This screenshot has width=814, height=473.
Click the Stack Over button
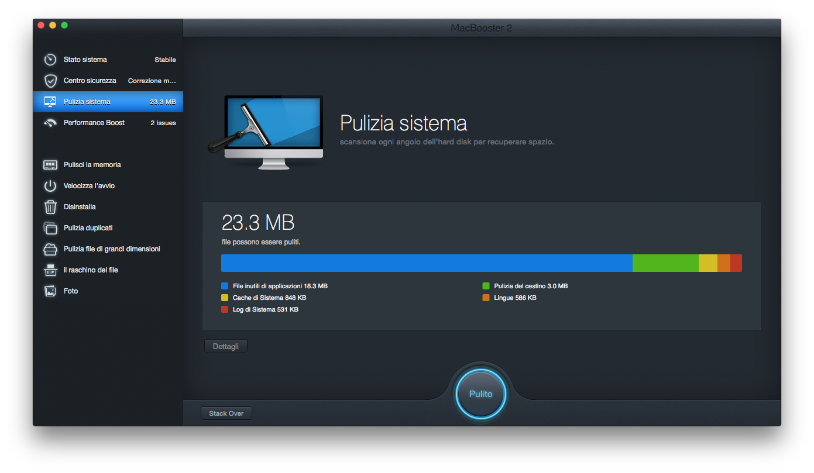click(x=226, y=413)
